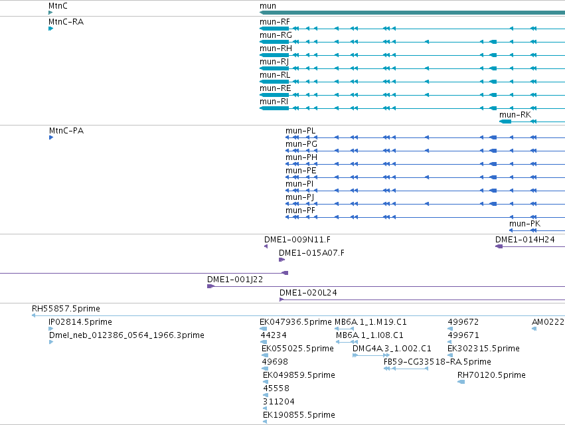Viewport: 565px width, 425px height.
Task: Select the mun-PH protein feature
Action: pyautogui.click(x=425, y=164)
